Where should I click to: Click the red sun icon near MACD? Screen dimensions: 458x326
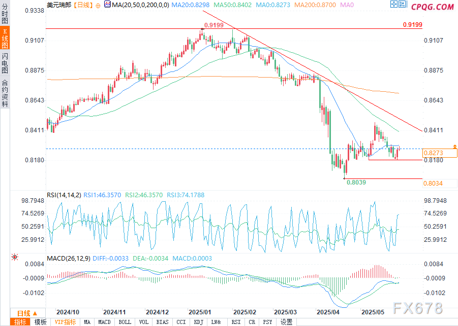pyautogui.click(x=15, y=257)
